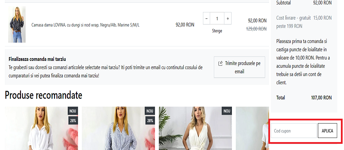This screenshot has width=344, height=150.
Task: Click NOU badge on the white shirt
Action: (73, 111)
